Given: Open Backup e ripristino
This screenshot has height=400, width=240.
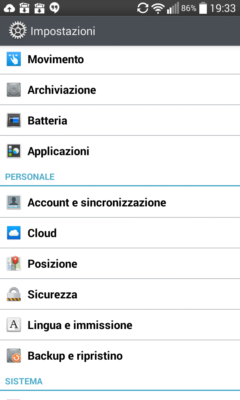Looking at the screenshot, I should [75, 356].
